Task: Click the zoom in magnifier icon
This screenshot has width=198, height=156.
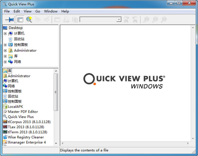Action: point(146,20)
